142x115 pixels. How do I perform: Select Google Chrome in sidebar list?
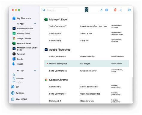pyautogui.click(x=24, y=39)
